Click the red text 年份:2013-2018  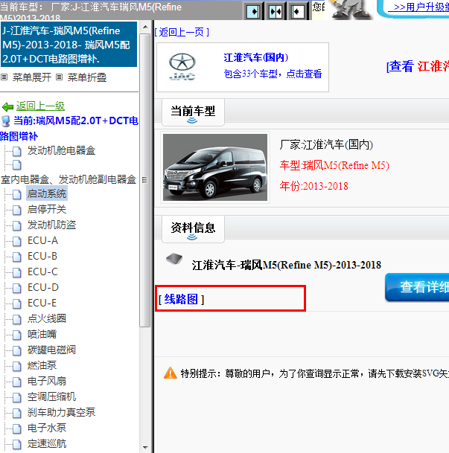[313, 187]
